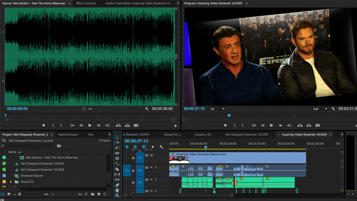Screen dimensions: 357x201
Task: Switch to Factual 04_1 sequence tab
Action: [172, 135]
